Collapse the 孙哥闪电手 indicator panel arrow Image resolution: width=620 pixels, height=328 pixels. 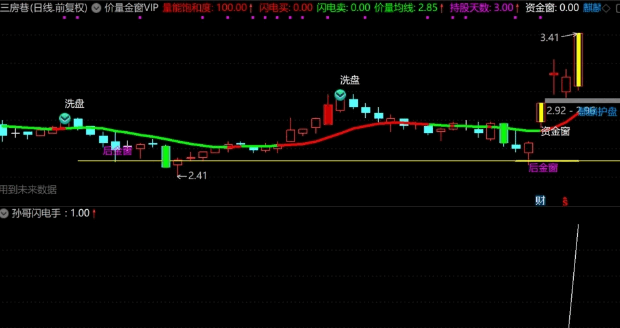coord(4,214)
